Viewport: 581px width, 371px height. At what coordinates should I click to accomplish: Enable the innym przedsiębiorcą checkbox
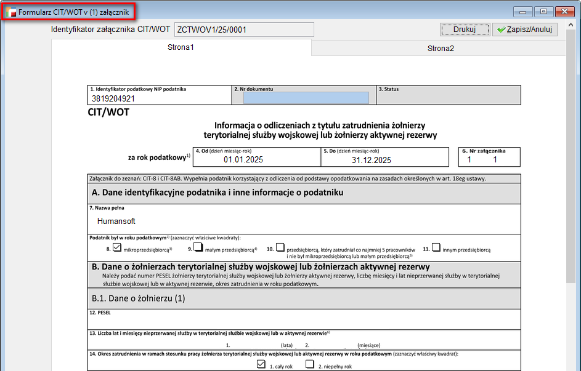pyautogui.click(x=436, y=248)
